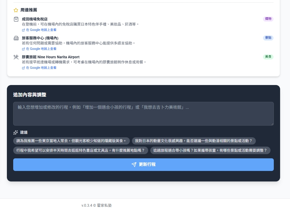This screenshot has width=290, height=210.
Task: Choose the 適合帶小孩 suggestion chip
Action: [x=210, y=151]
